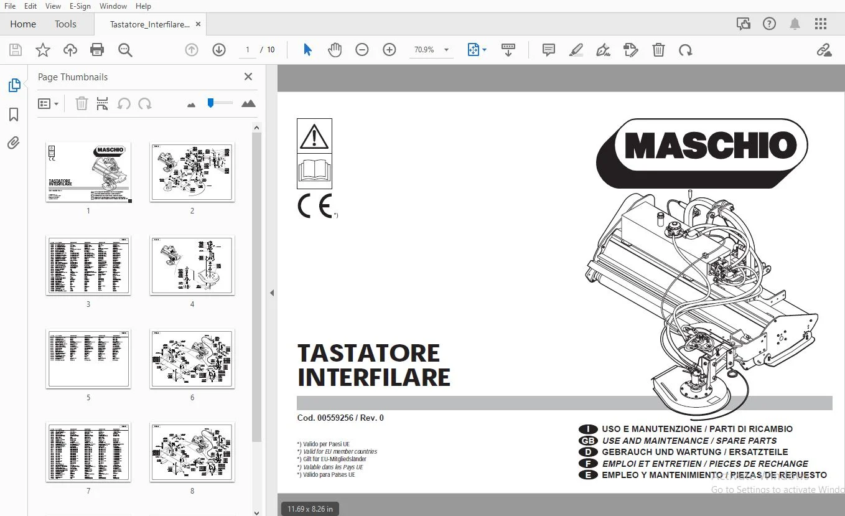Click the 'Cod. 00559256 / Rev. 0' text
Viewport: 845px width, 516px height.
click(340, 418)
